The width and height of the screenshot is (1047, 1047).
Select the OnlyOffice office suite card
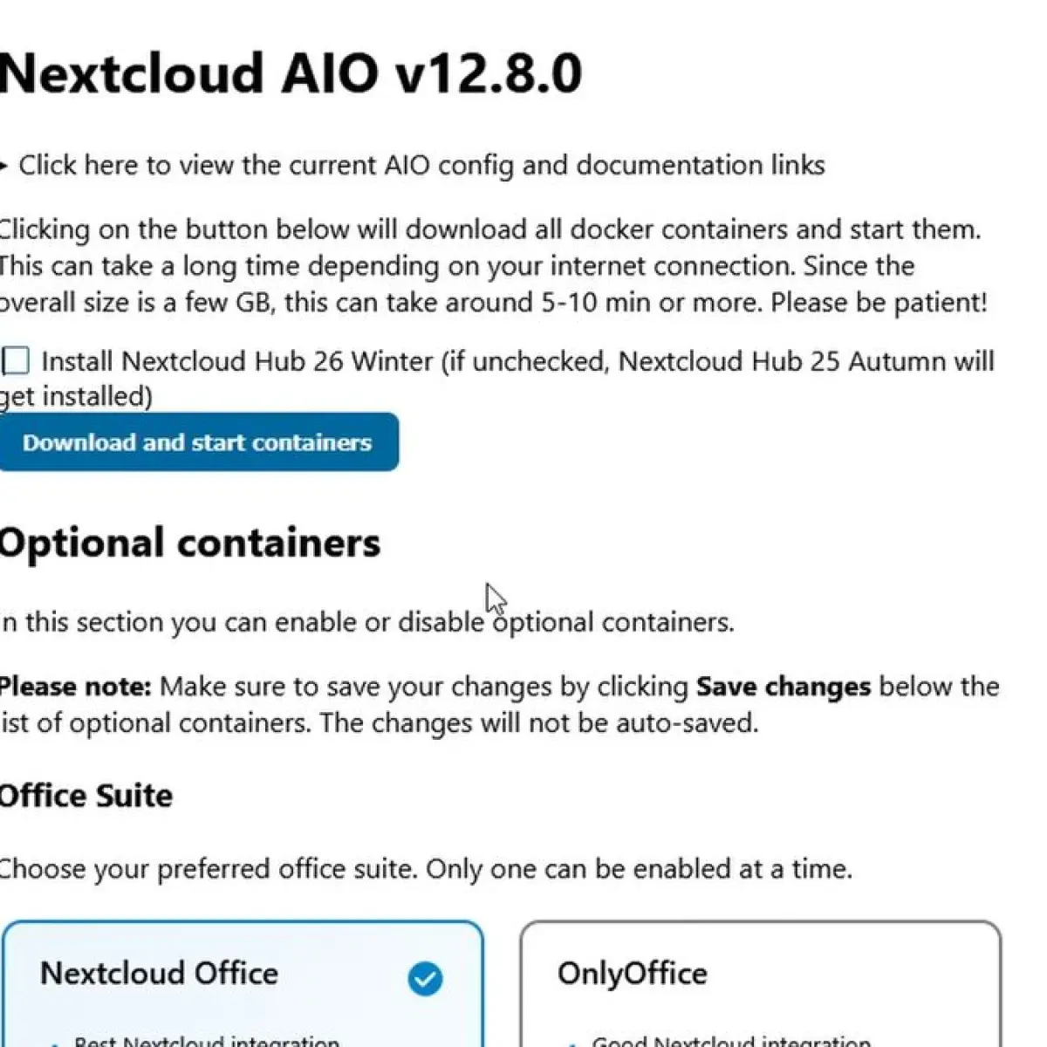pyautogui.click(x=760, y=984)
